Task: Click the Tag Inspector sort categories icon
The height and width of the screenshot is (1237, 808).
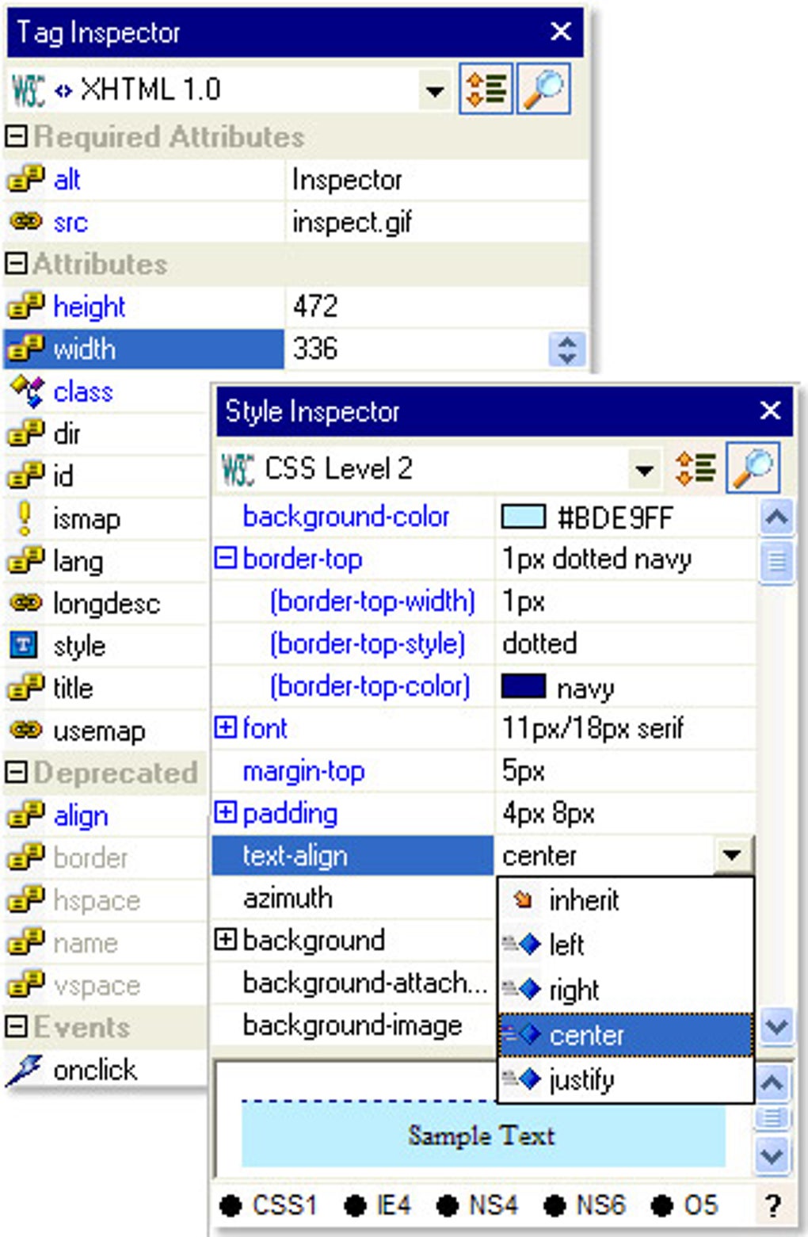Action: pos(486,89)
